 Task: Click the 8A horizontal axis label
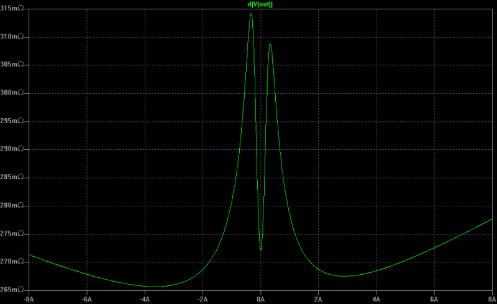coord(492,300)
